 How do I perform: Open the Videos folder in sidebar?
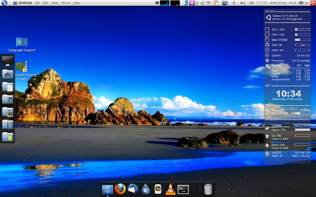pyautogui.click(x=8, y=124)
